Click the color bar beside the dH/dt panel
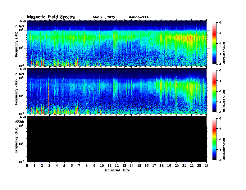Viewport: 246px width, 190px height. (214, 43)
